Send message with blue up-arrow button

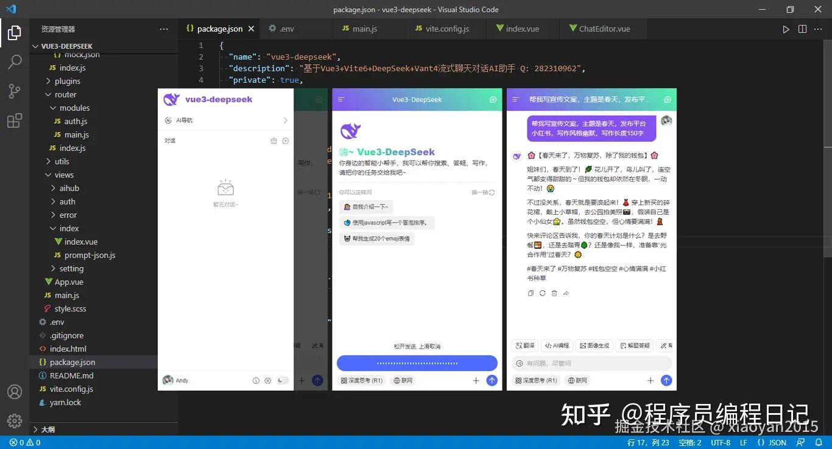coord(666,380)
